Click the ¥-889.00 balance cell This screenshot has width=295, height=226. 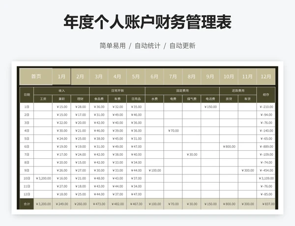(x=266, y=146)
